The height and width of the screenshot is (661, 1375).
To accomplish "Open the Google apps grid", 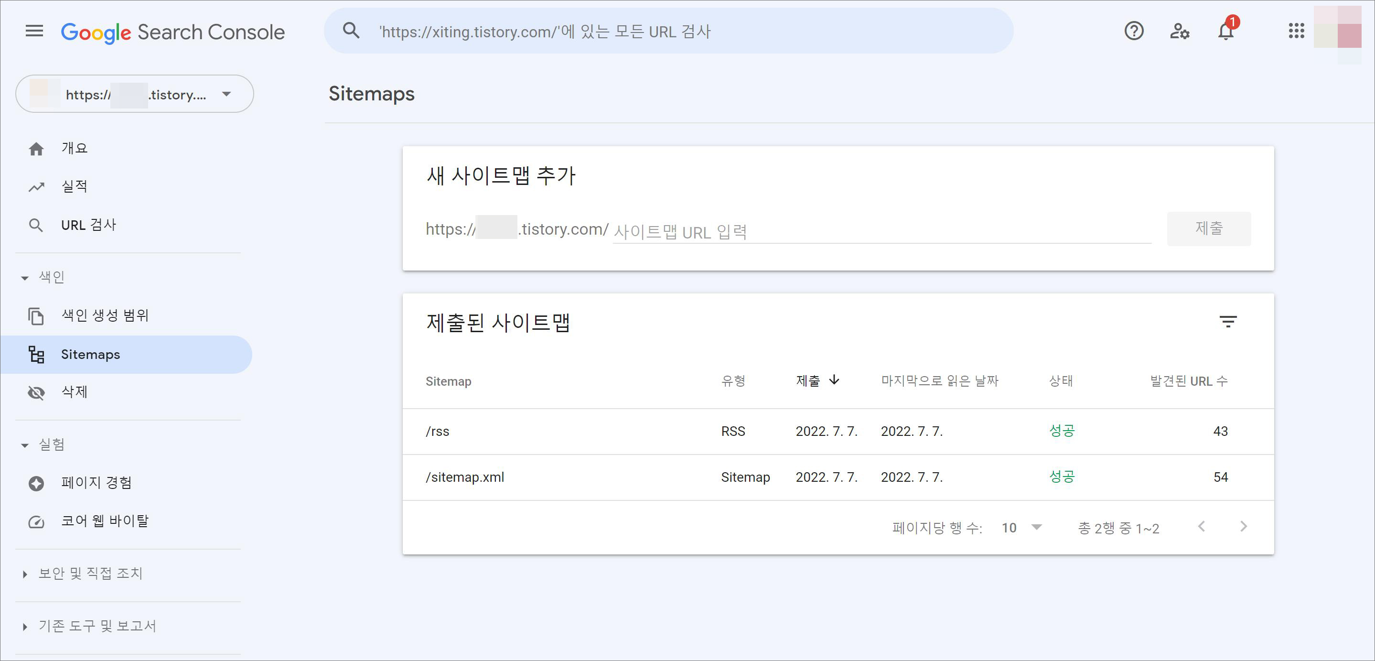I will (x=1296, y=31).
